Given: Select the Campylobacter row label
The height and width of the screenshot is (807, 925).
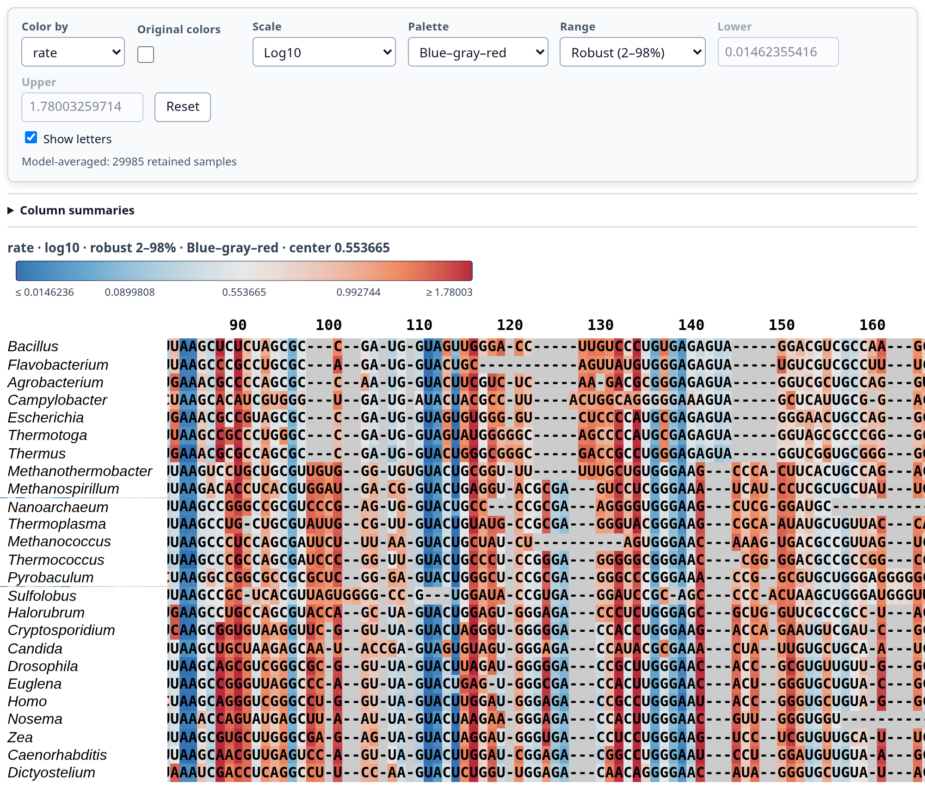Looking at the screenshot, I should click(x=57, y=400).
